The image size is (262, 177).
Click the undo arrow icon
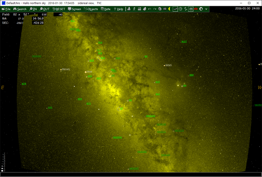pyautogui.click(x=149, y=9)
